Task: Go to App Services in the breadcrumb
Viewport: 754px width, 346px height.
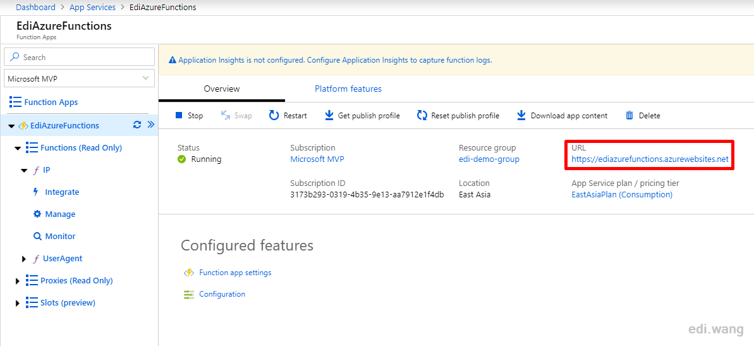Action: (93, 7)
